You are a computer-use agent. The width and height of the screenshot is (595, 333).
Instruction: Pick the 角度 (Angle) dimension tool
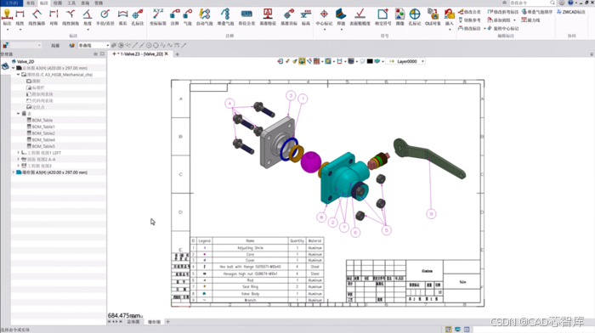point(88,17)
